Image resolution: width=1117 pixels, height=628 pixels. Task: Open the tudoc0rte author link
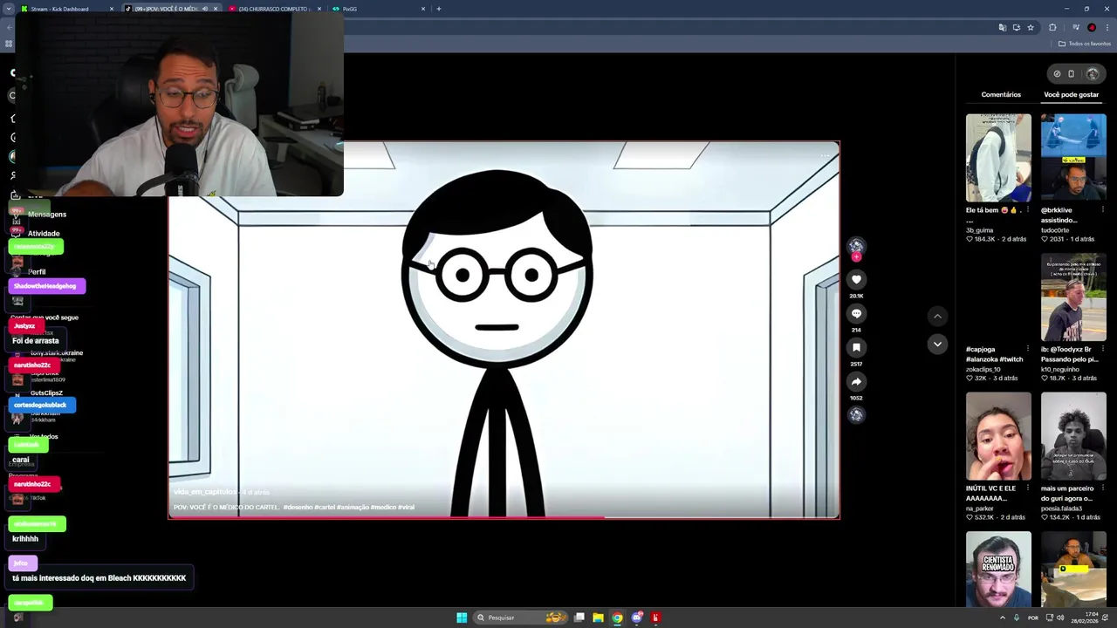click(1055, 230)
